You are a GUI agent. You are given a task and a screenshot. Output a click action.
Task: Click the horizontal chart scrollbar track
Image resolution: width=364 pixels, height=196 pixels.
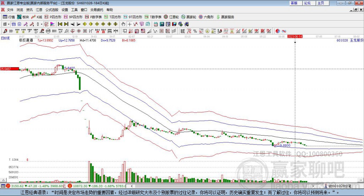coord(223,186)
